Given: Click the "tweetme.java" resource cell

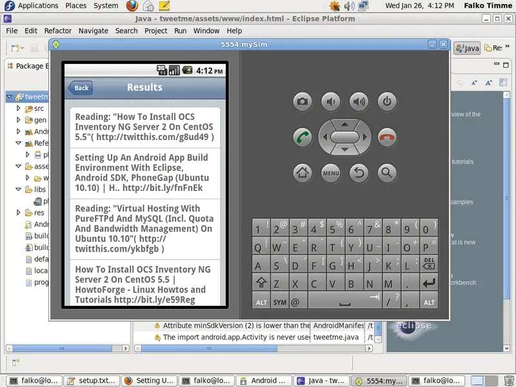Looking at the screenshot, I should (x=337, y=337).
